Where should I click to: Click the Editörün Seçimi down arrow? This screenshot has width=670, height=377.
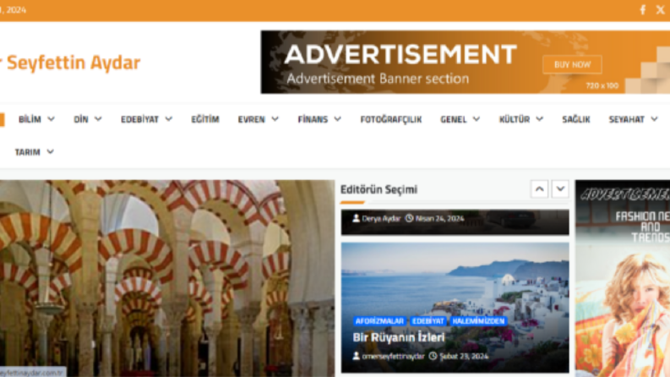(560, 189)
